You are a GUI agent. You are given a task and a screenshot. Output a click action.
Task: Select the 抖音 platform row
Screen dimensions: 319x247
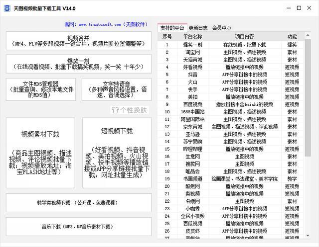pyautogui.click(x=230, y=75)
